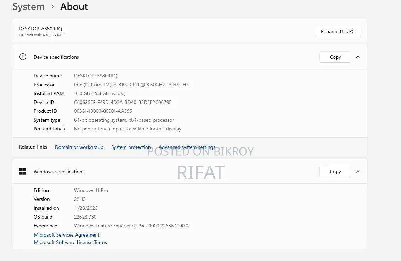This screenshot has width=401, height=261.
Task: Open Domain or workgroup link
Action: 79,147
